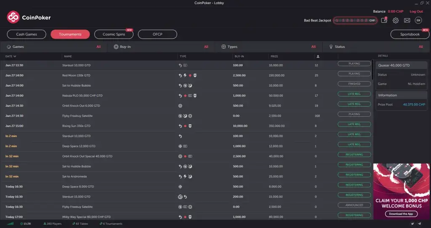Image resolution: width=431 pixels, height=228 pixels.
Task: Open the mail inbox envelope icon
Action: (x=407, y=20)
